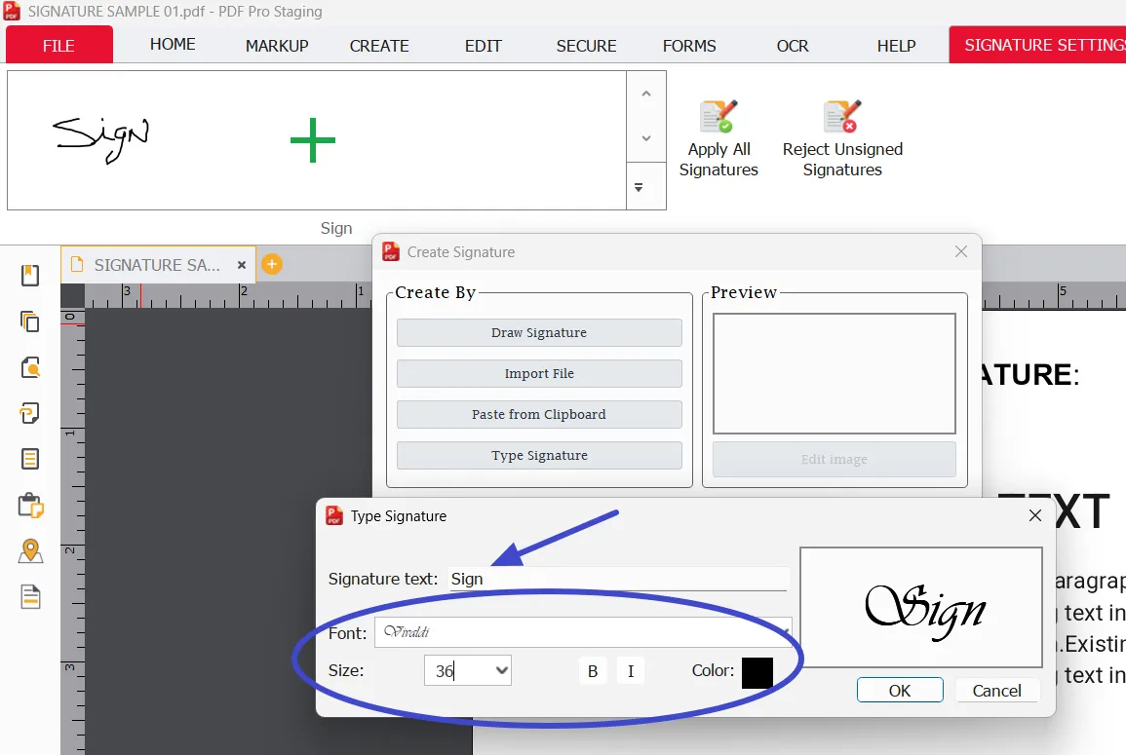Open the pages thumbnails panel in sidebar
The width and height of the screenshot is (1126, 755).
point(30,321)
